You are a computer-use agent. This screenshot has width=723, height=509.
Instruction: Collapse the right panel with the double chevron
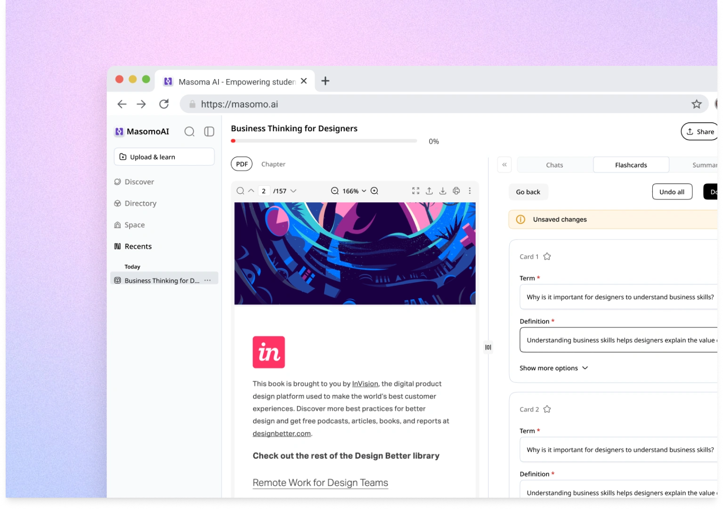click(504, 165)
